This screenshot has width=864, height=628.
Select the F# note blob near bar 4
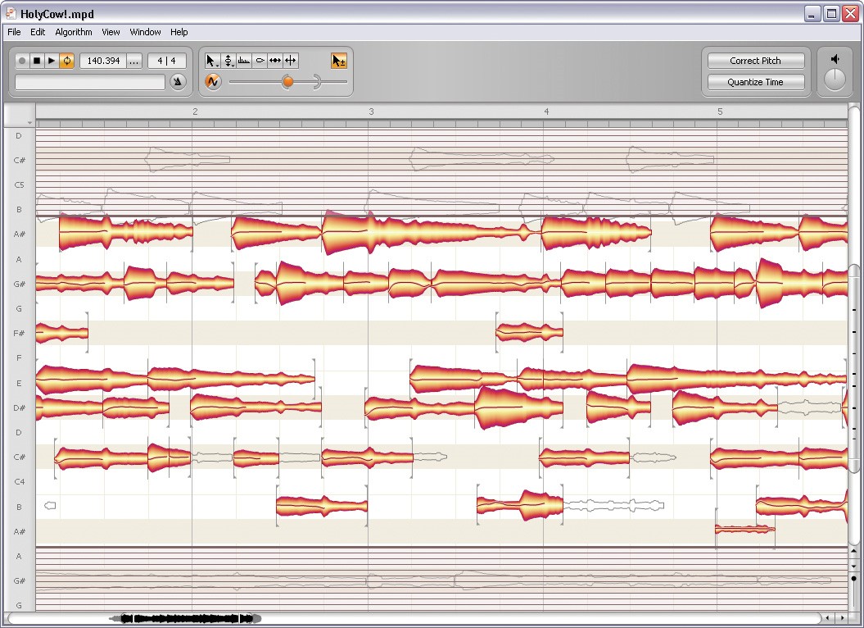530,332
